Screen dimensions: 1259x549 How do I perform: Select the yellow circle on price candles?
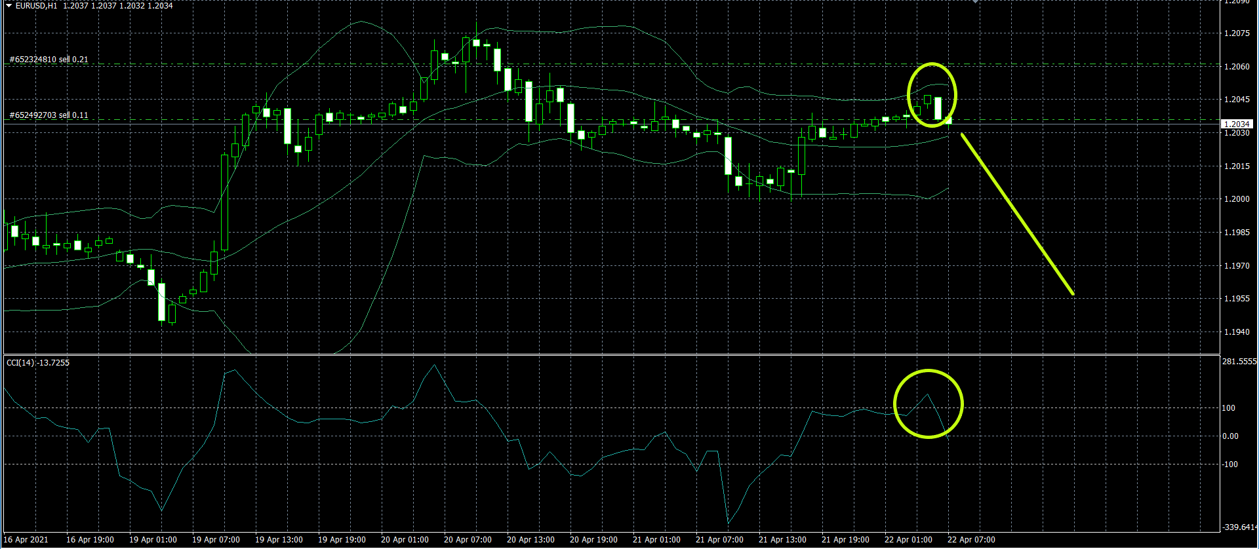click(909, 96)
